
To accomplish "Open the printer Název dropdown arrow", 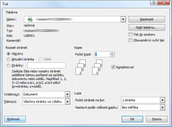I will [x=123, y=19].
